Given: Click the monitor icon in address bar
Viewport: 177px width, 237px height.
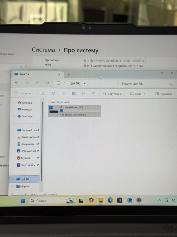Looking at the screenshot, I should tap(58, 83).
